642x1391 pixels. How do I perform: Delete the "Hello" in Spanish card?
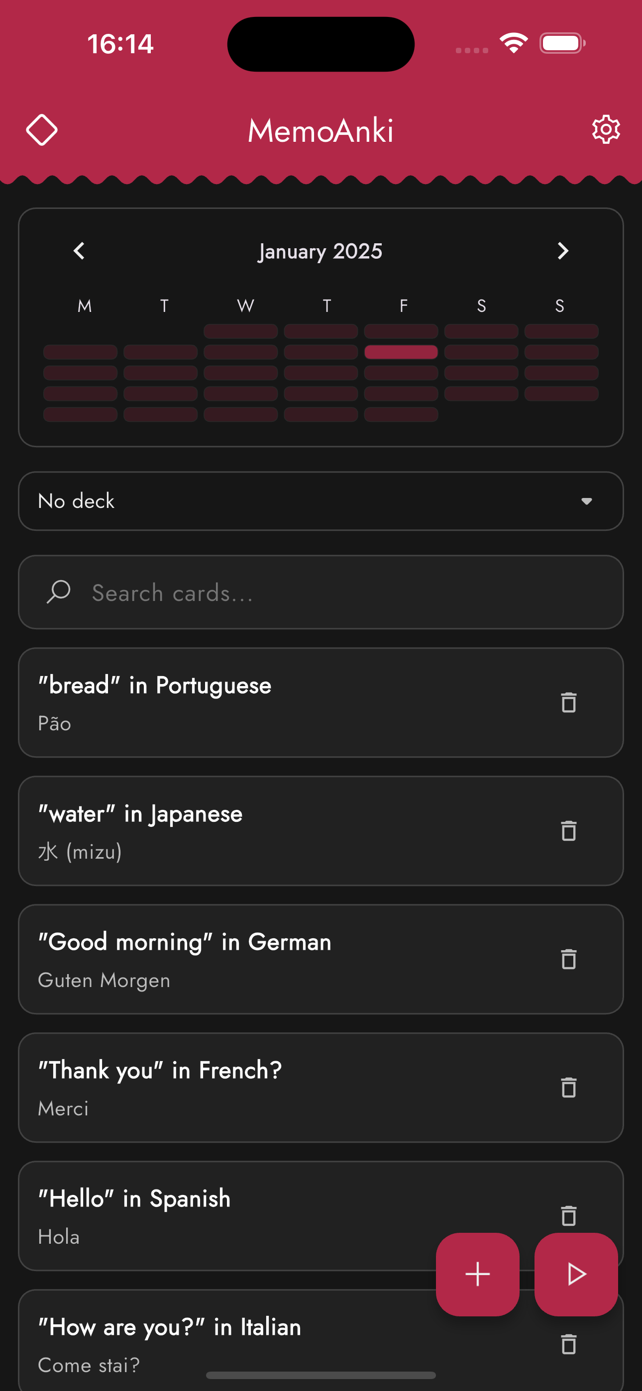[x=568, y=1216]
